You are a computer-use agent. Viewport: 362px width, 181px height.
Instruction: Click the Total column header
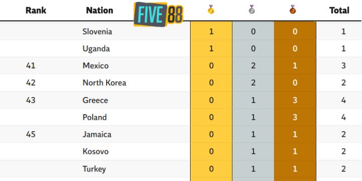339,11
